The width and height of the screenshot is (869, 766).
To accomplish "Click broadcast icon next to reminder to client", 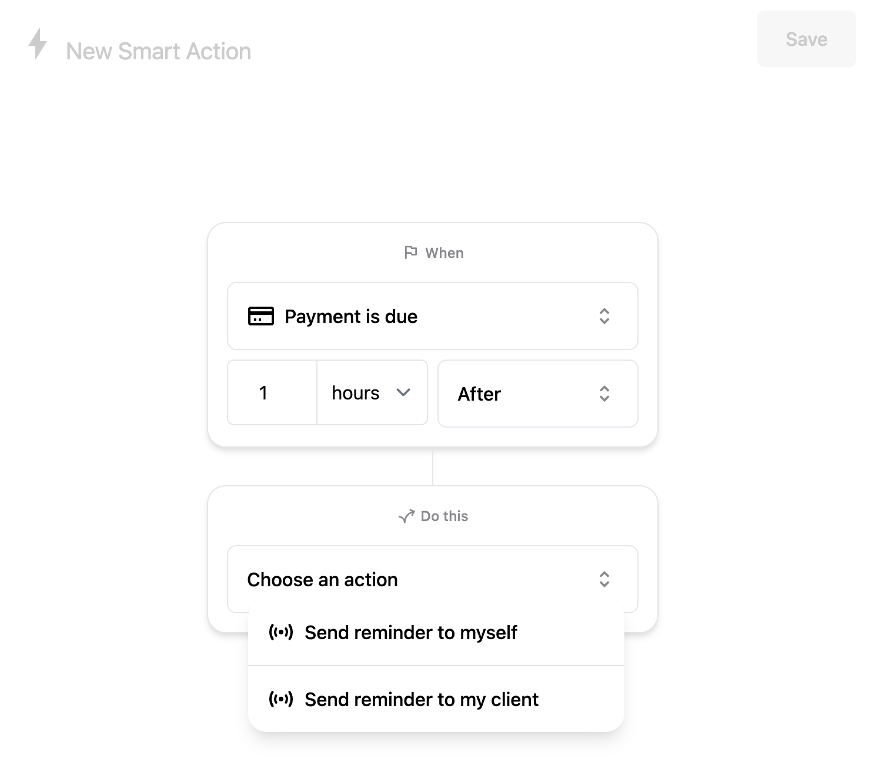I will (281, 699).
